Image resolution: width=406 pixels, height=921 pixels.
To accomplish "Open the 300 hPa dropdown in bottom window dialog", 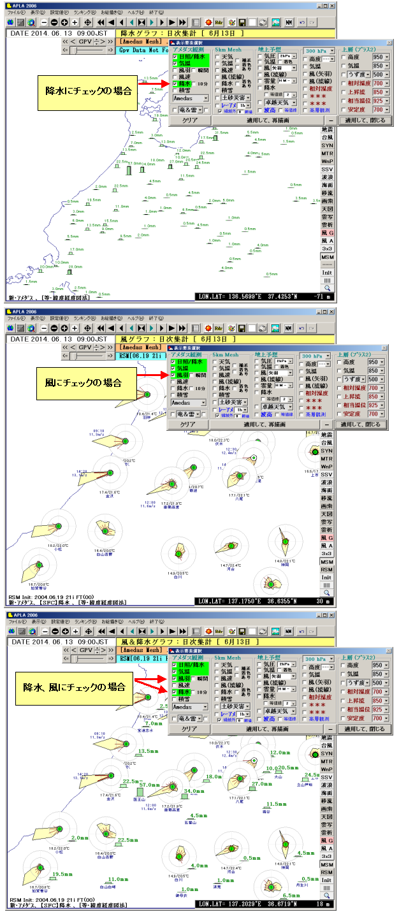I will (x=319, y=660).
